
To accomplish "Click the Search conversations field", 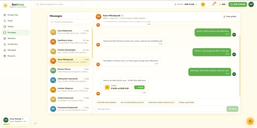I will [70, 22].
